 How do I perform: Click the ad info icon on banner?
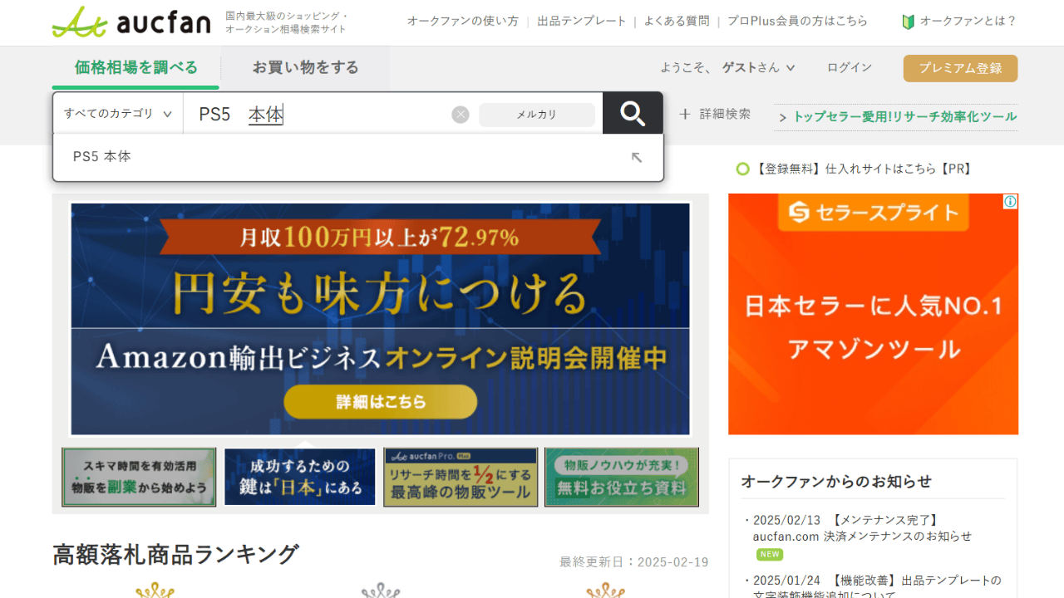[1010, 202]
